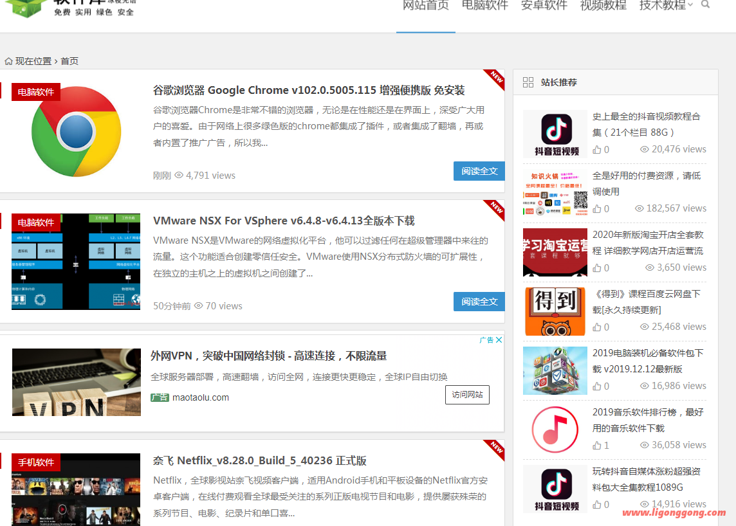The width and height of the screenshot is (736, 526).
Task: Click the 20,476 views text
Action: [x=679, y=149]
